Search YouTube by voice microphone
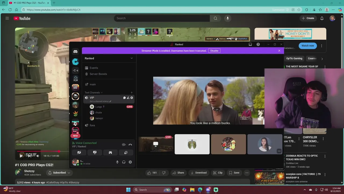 tap(228, 18)
